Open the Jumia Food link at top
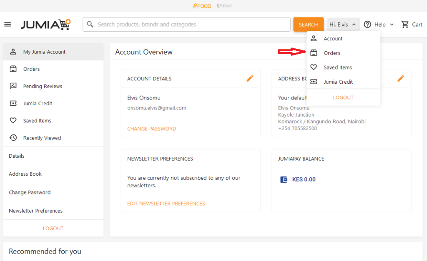Screen dimensions: 427x261 coord(202,6)
